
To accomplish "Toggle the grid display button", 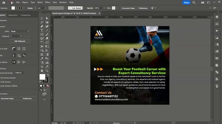I will click(19, 49).
